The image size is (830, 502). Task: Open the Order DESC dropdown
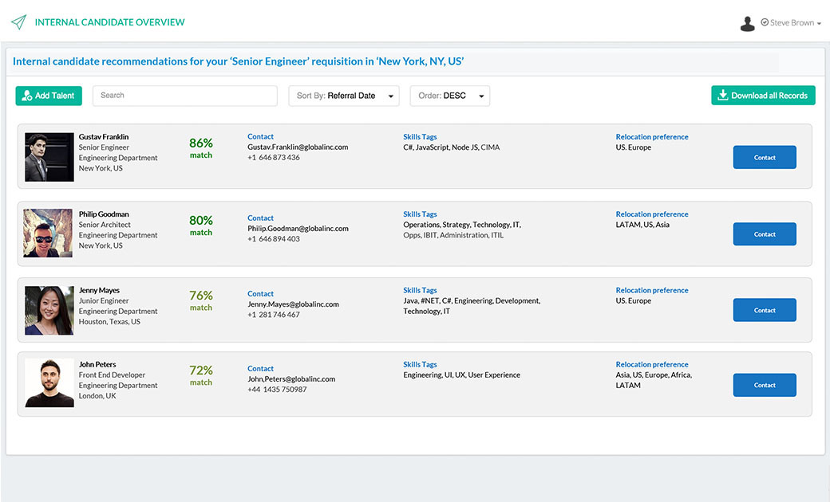pos(450,96)
